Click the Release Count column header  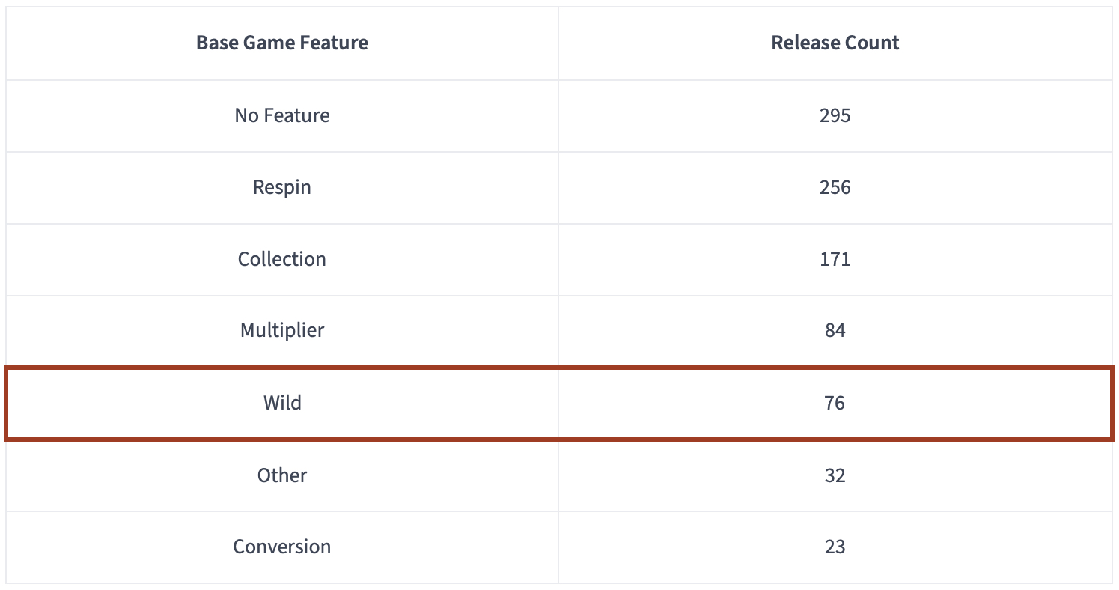point(835,43)
